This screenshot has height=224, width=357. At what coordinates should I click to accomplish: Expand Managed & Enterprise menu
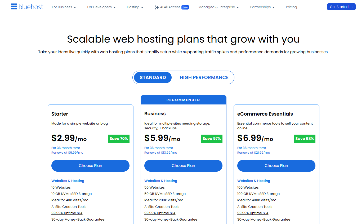(x=218, y=7)
